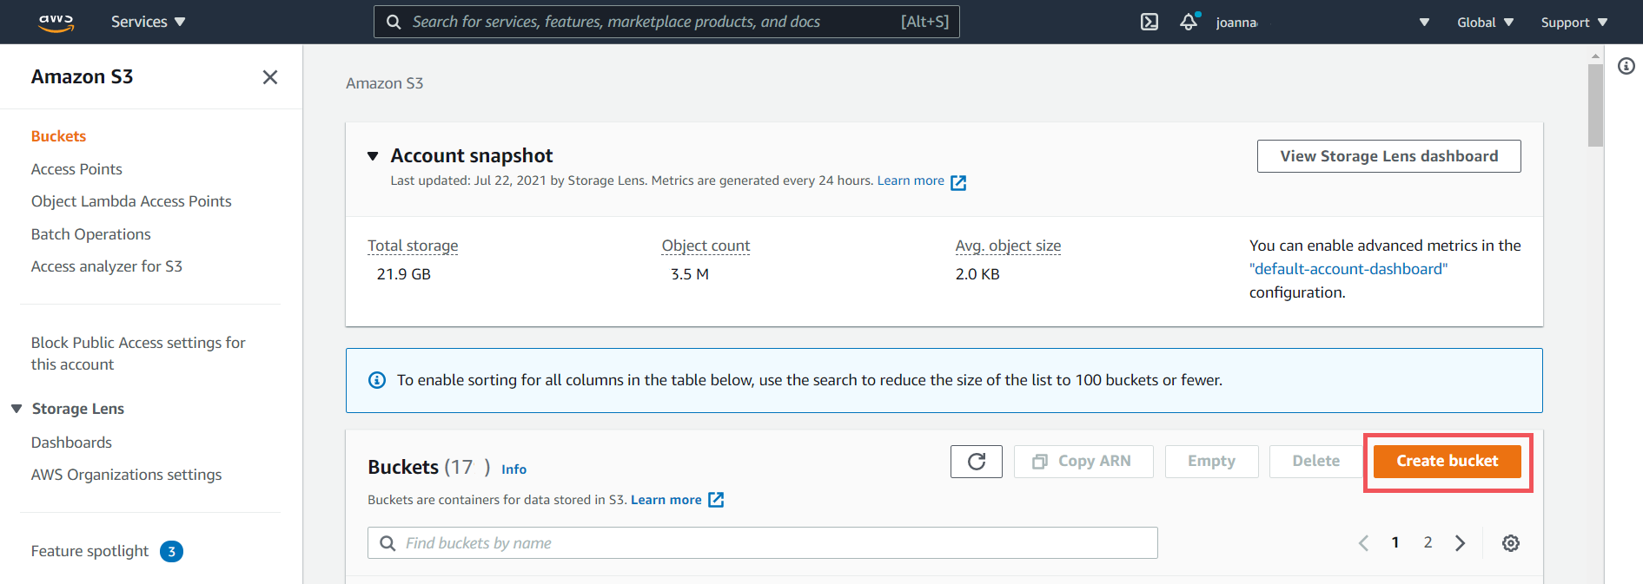Close the Amazon S3 sidebar
This screenshot has width=1643, height=584.
(x=270, y=77)
